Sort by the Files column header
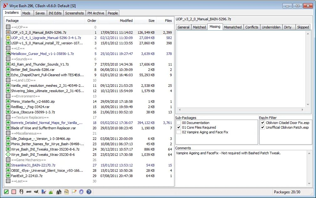 165,21
